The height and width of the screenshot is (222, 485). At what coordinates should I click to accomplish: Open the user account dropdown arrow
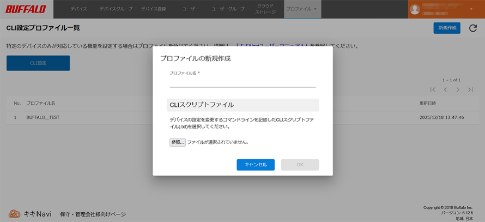point(471,9)
